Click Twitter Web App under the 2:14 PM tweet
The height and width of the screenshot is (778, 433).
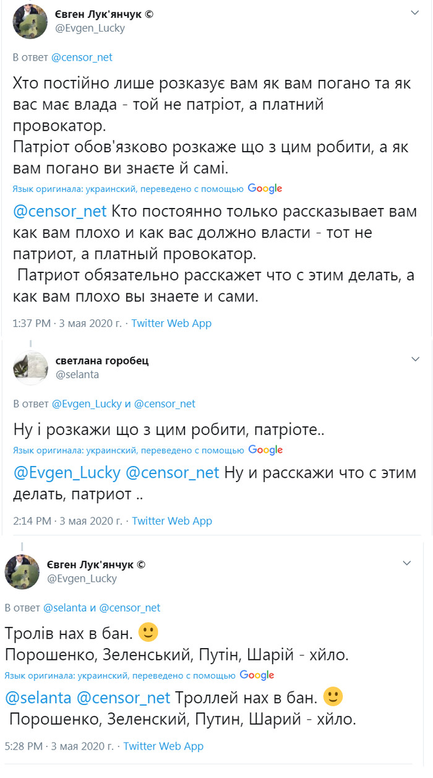172,521
